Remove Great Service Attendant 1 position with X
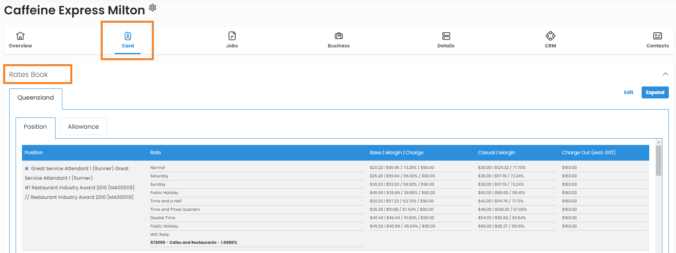Screen dimensions: 676x253 tap(27, 169)
